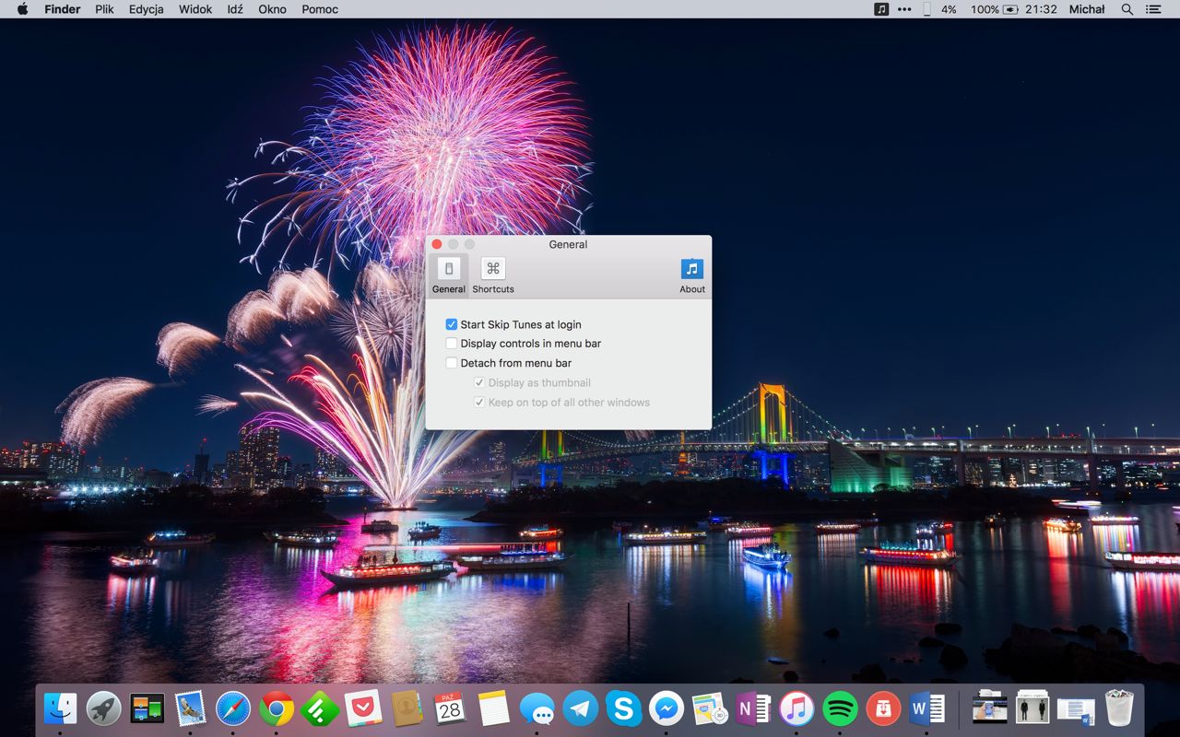Image resolution: width=1180 pixels, height=737 pixels.
Task: Launch Microsoft Word from the Dock
Action: coord(926,708)
